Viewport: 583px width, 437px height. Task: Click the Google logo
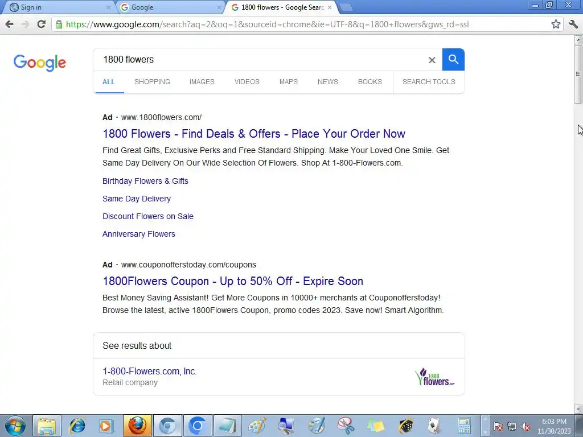pyautogui.click(x=40, y=63)
